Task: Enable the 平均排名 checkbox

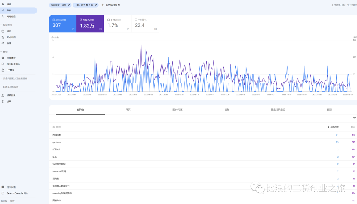Action: [136, 20]
